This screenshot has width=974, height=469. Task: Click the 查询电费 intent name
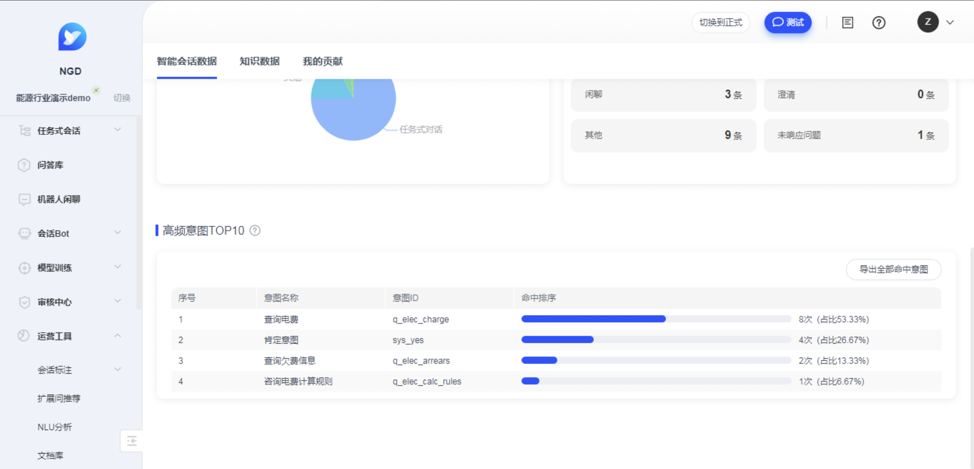[281, 319]
